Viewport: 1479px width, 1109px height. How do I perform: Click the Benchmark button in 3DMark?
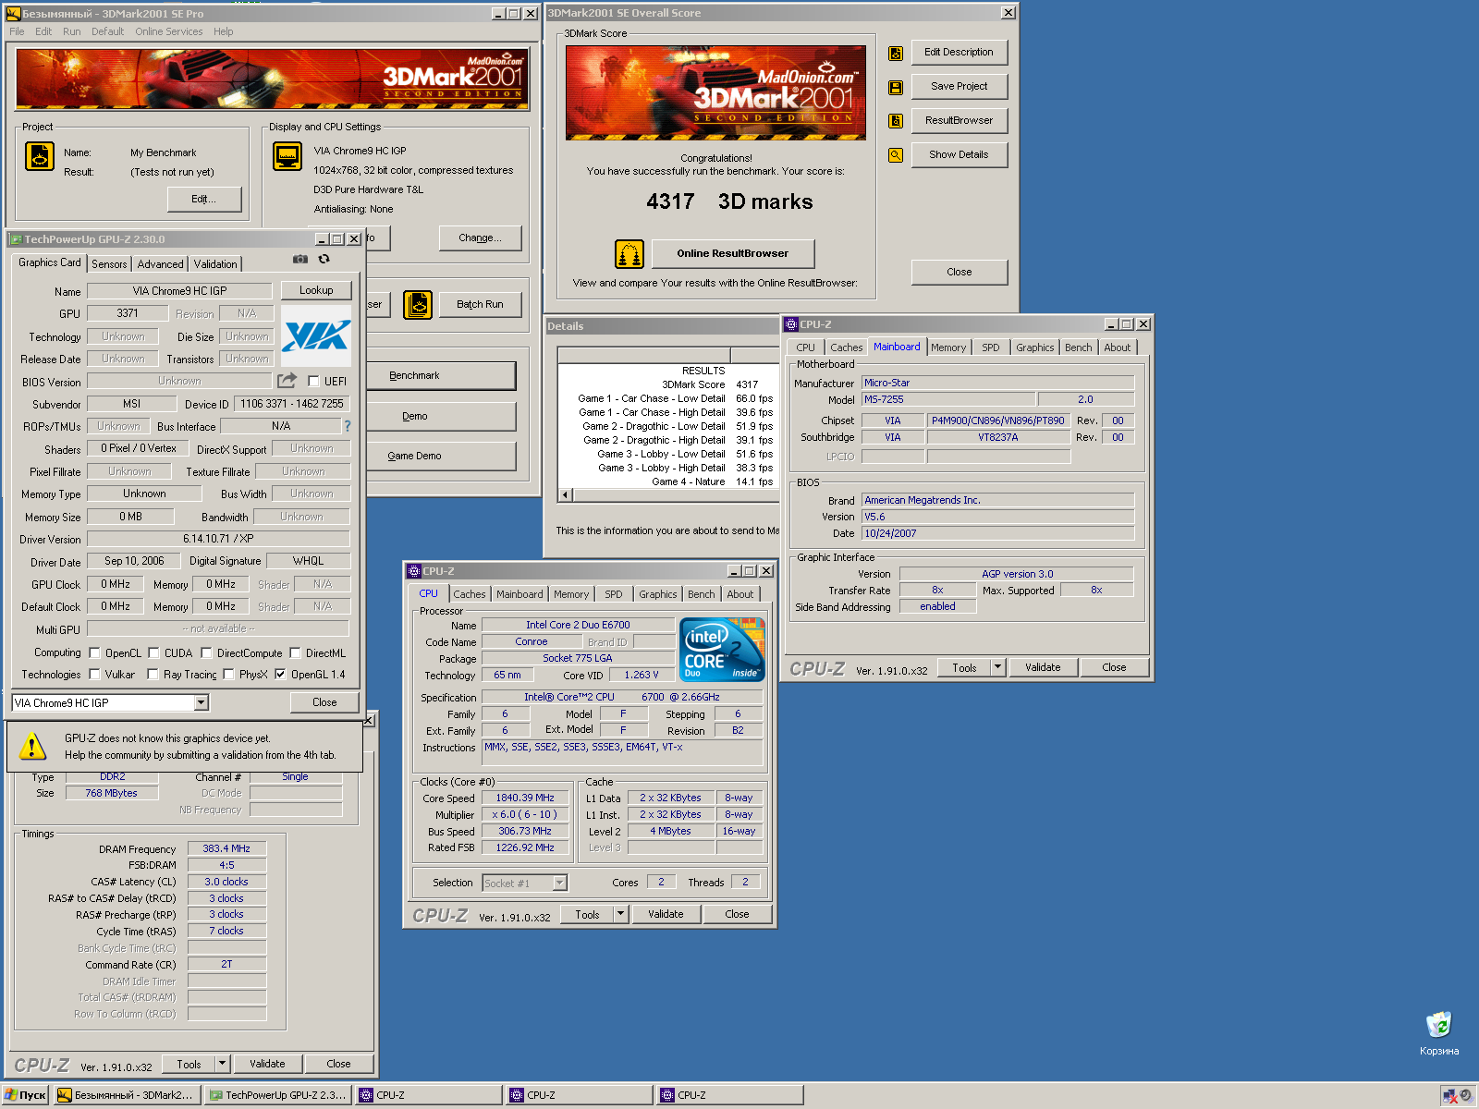pyautogui.click(x=441, y=375)
